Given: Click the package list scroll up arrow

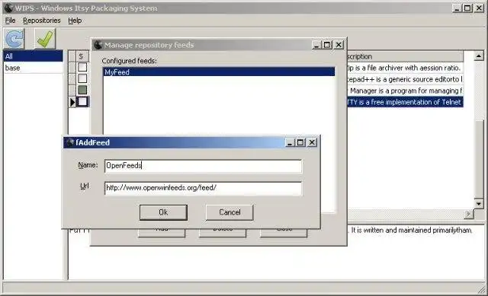Looking at the screenshot, I should coord(479,56).
